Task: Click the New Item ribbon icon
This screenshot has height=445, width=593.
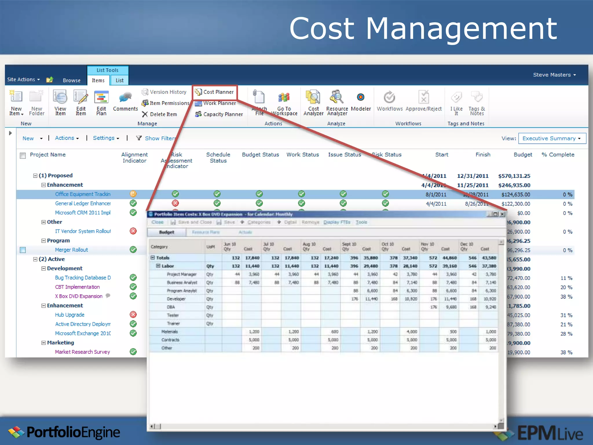Action: tap(16, 103)
